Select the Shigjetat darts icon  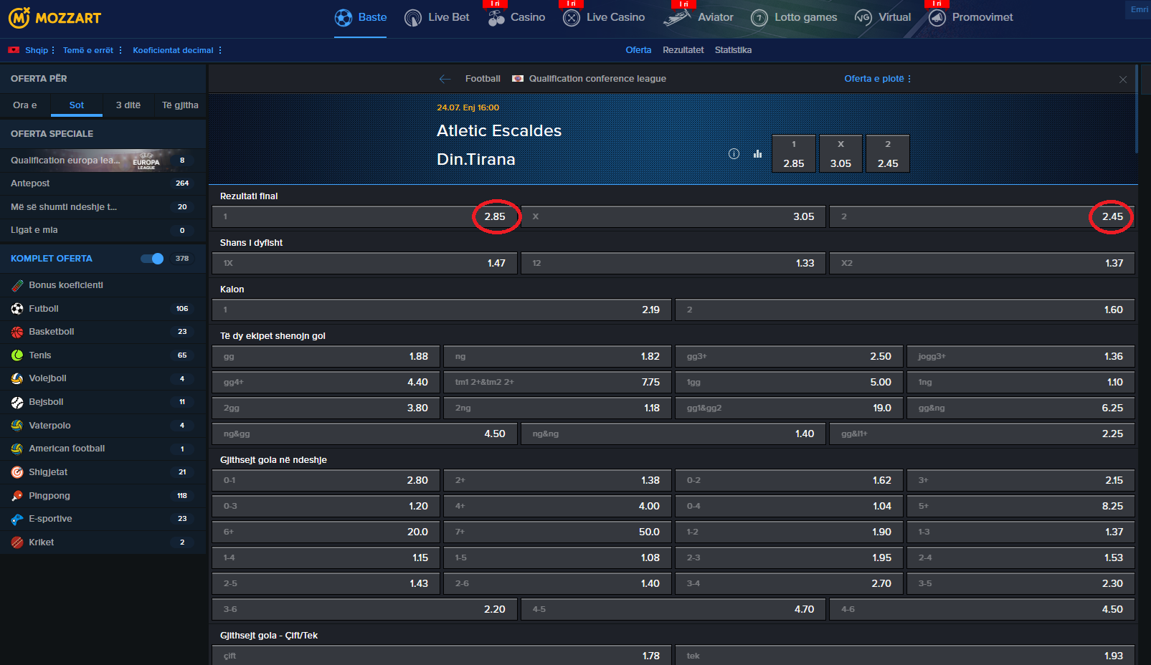[17, 472]
